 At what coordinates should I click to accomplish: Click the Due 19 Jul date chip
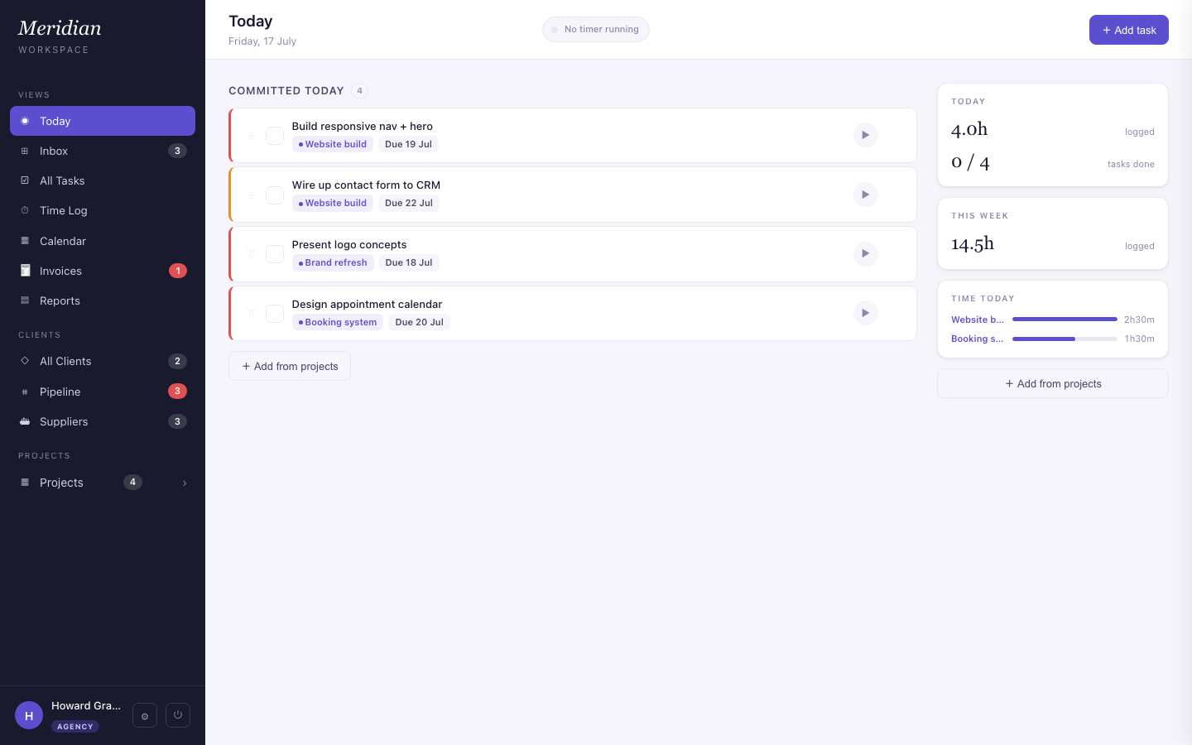tap(409, 144)
